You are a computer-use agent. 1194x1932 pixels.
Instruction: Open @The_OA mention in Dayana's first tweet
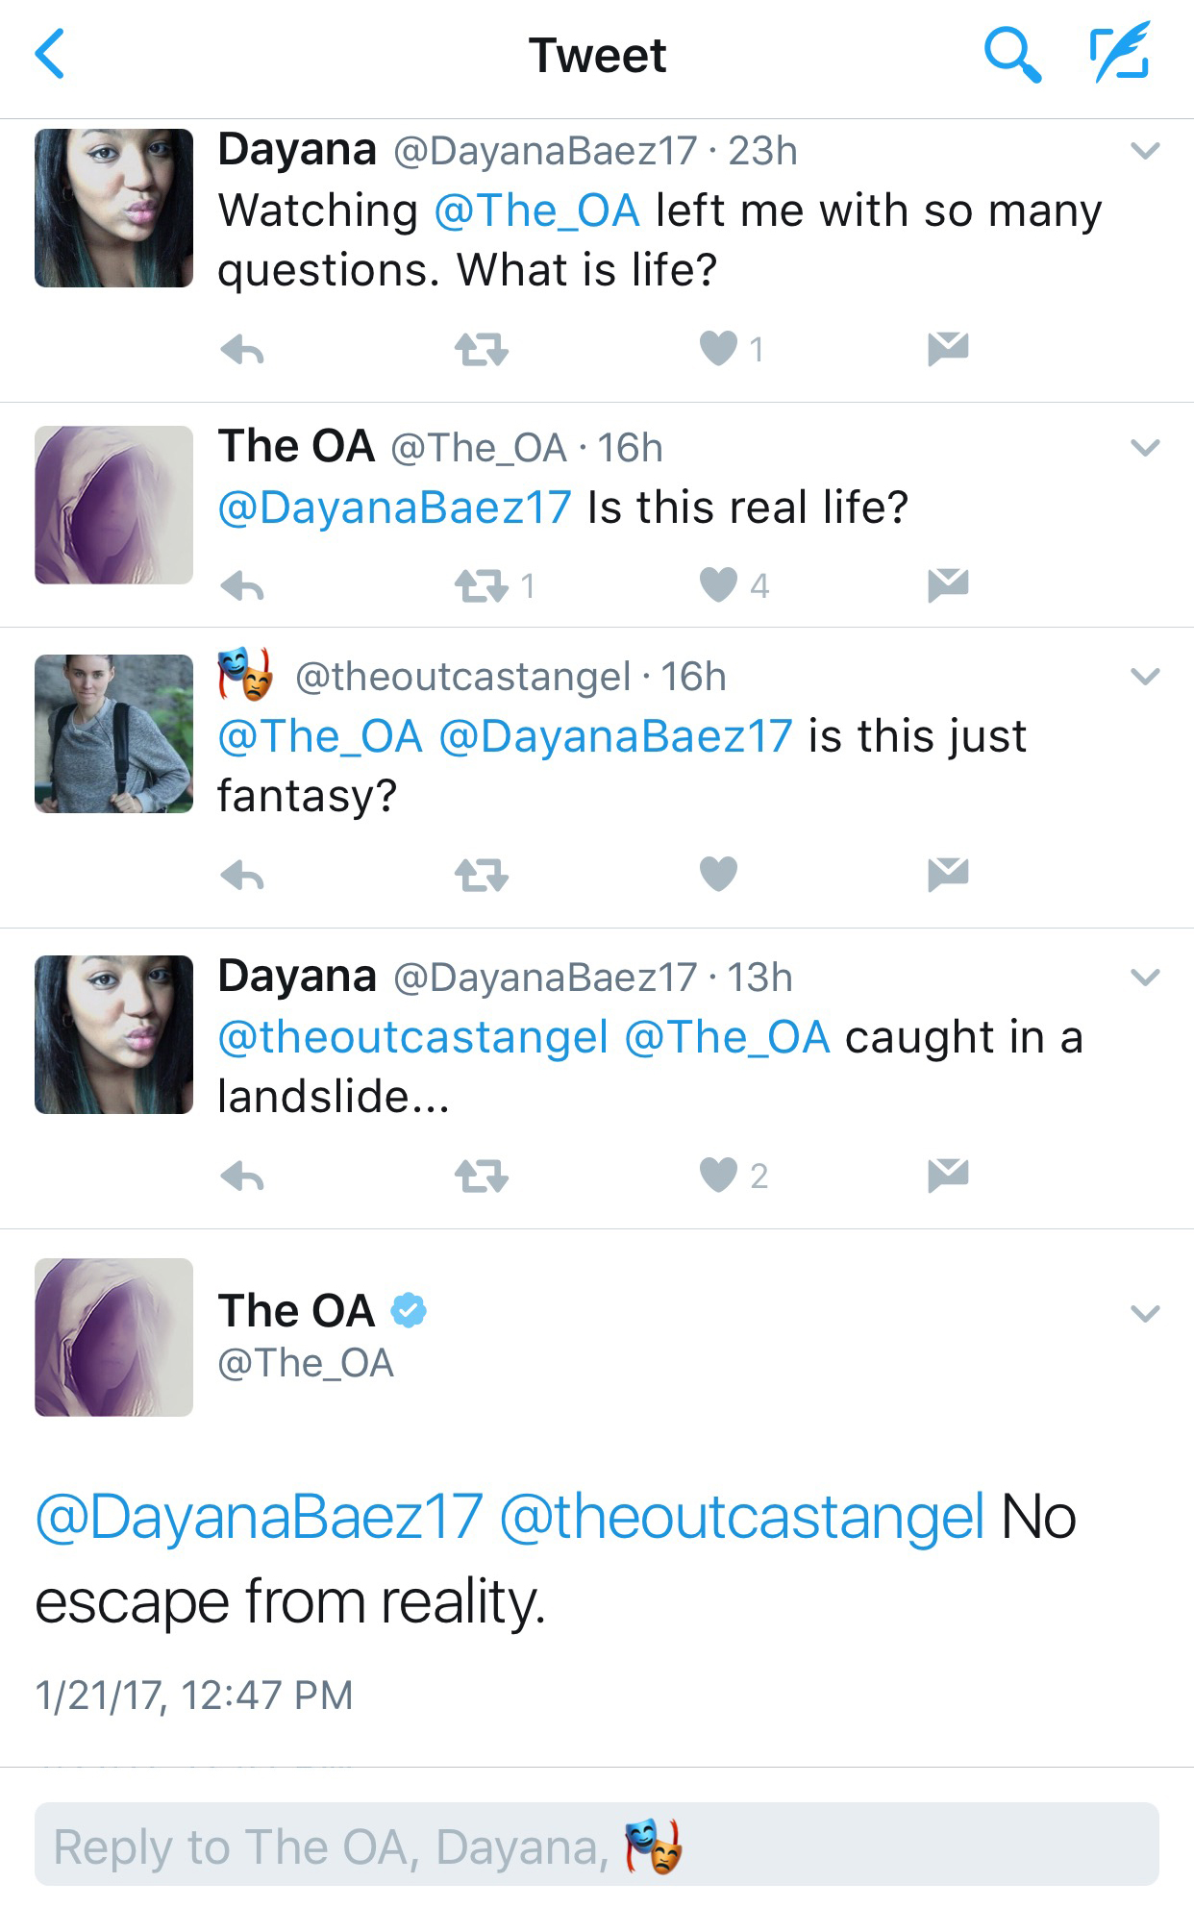pyautogui.click(x=536, y=211)
